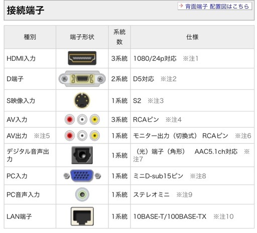
Task: Click the 1080/24p対応 specification text
Action: [x=155, y=58]
